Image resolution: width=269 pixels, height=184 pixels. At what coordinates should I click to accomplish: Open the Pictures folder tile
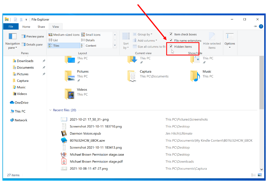coord(77,76)
